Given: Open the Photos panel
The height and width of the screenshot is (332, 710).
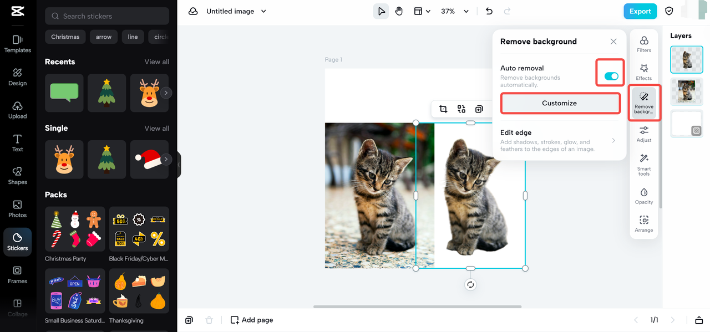Looking at the screenshot, I should 17,208.
